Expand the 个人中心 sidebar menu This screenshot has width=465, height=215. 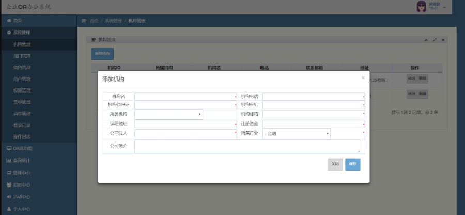(x=39, y=209)
